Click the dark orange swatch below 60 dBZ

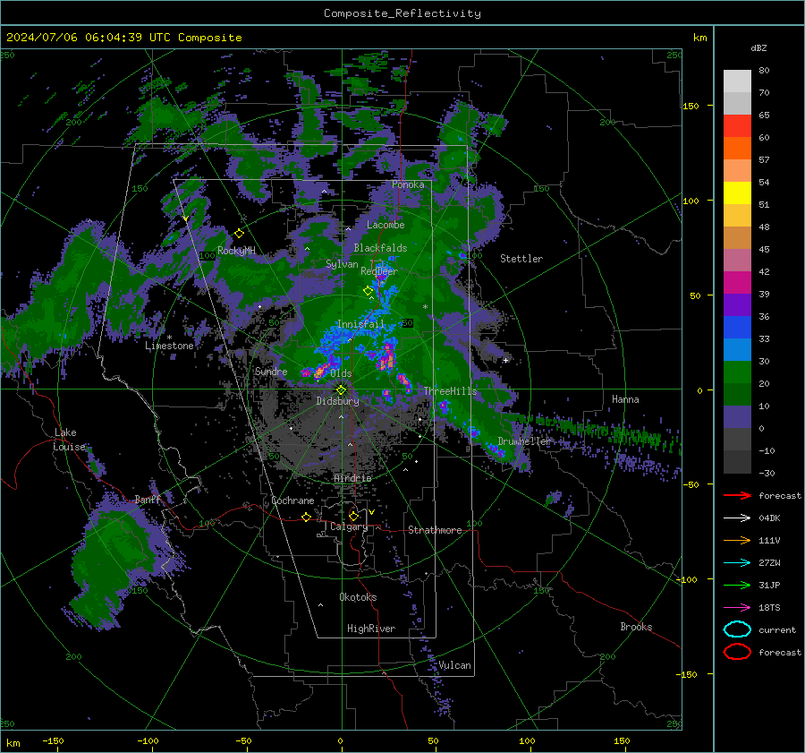[737, 148]
